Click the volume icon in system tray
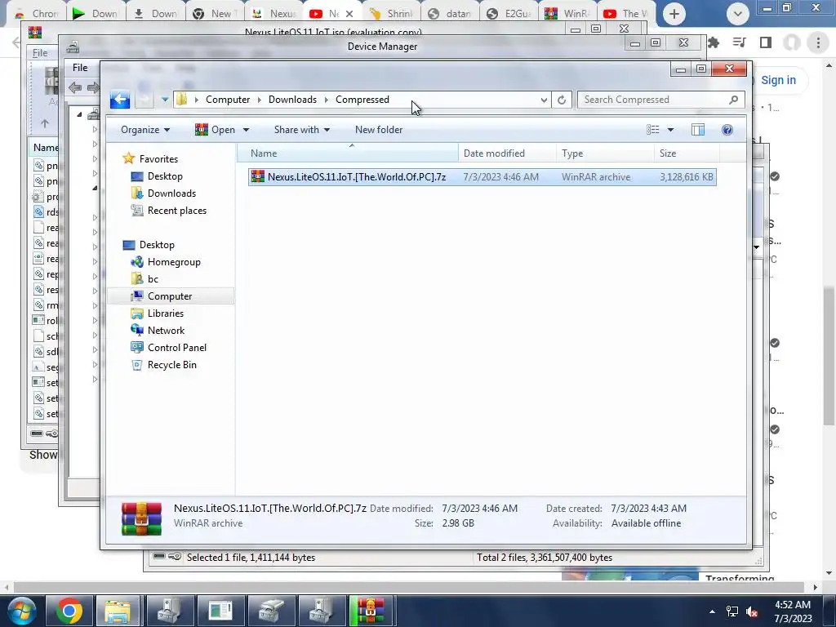Screen dimensions: 836x627 coord(752,611)
